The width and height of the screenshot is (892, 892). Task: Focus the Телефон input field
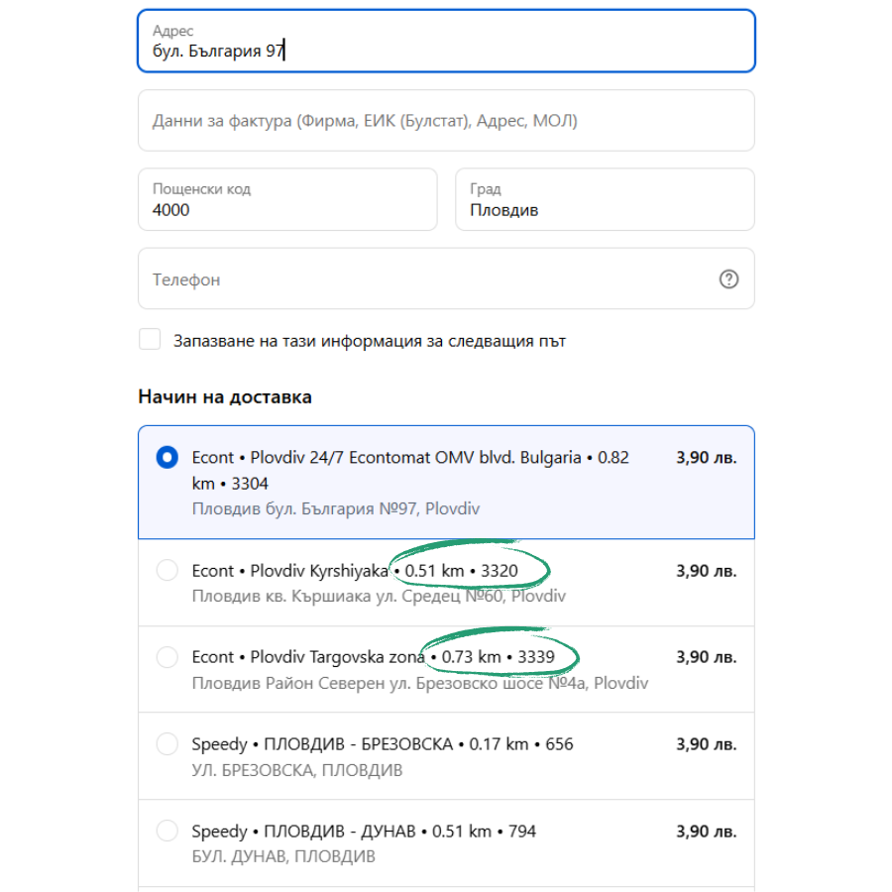(426, 279)
